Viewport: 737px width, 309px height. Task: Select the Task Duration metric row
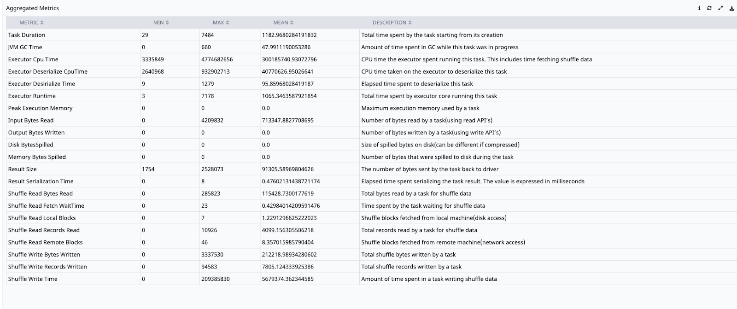371,35
